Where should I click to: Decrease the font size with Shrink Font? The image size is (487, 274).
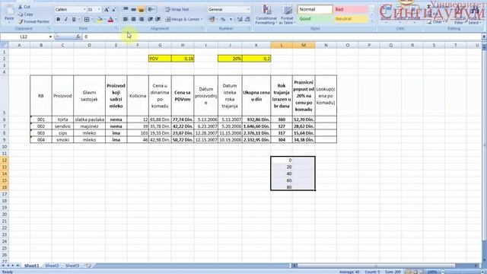click(113, 10)
